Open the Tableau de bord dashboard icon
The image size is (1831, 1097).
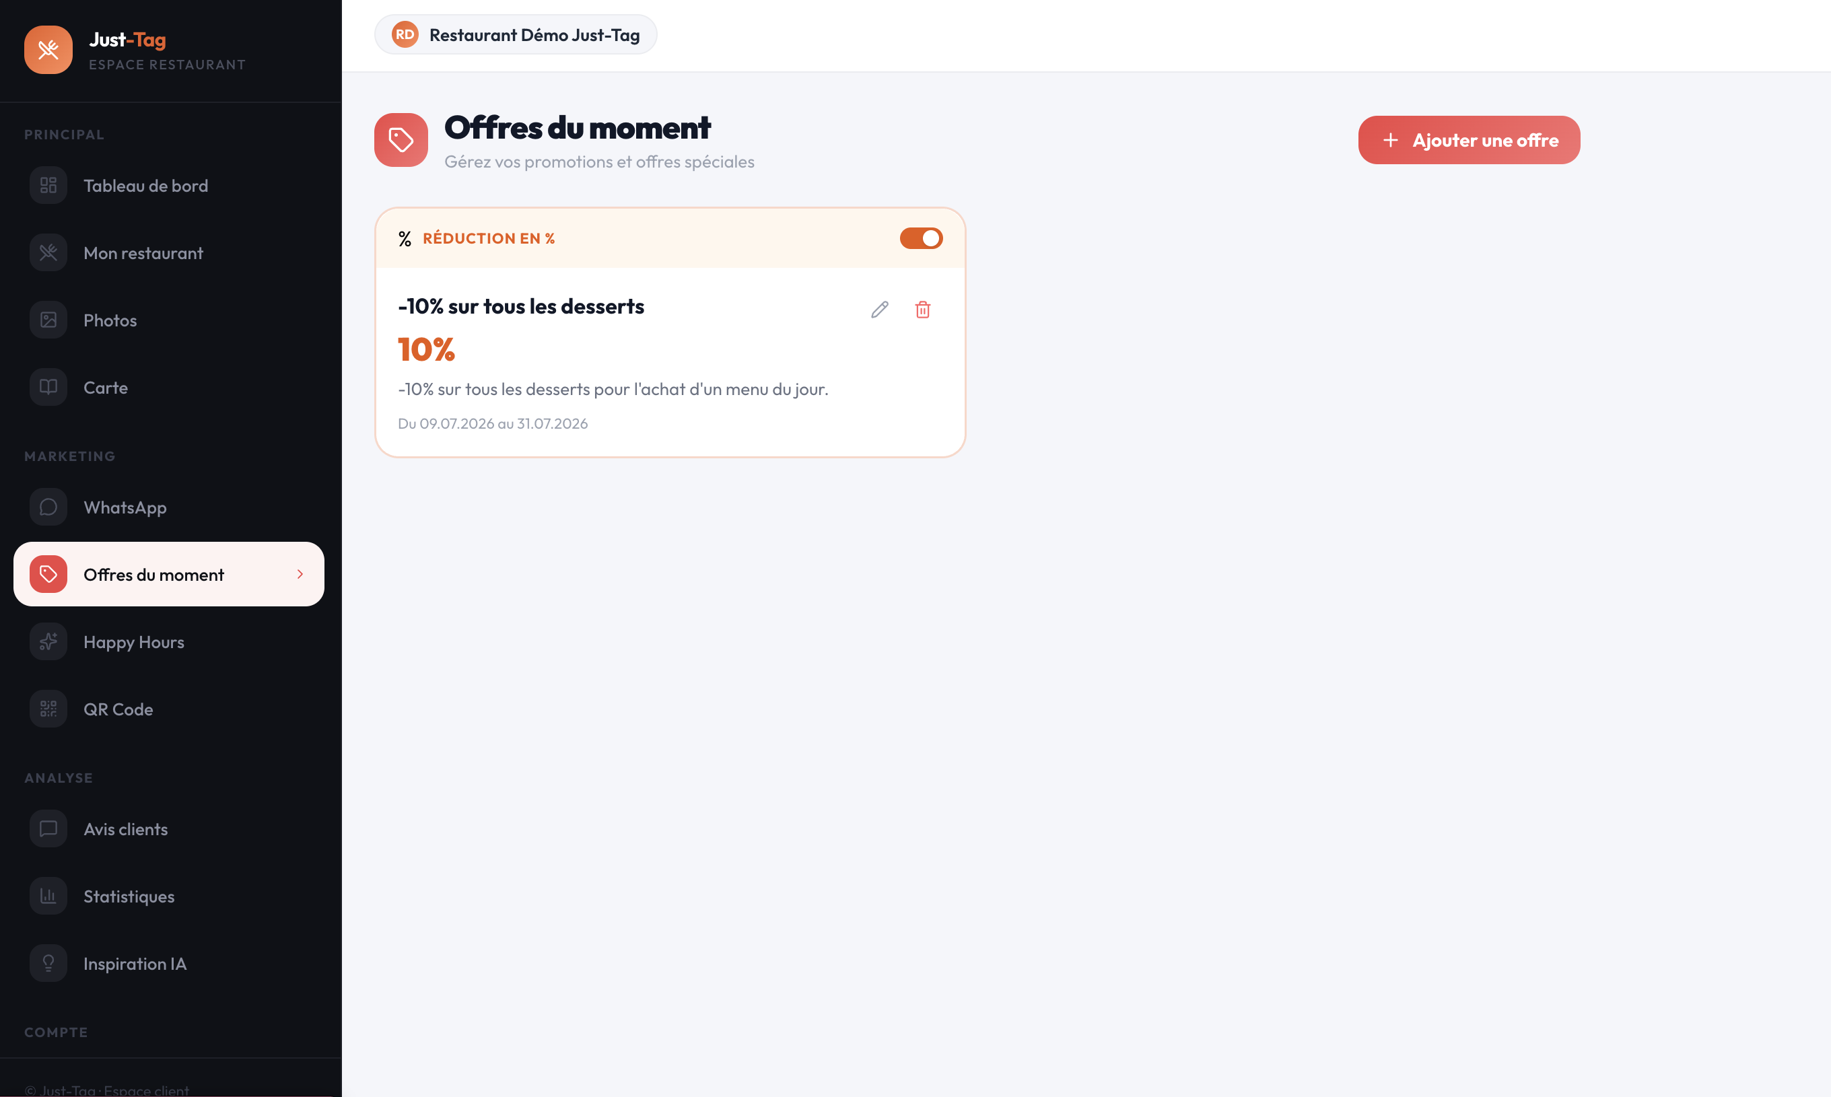click(48, 186)
